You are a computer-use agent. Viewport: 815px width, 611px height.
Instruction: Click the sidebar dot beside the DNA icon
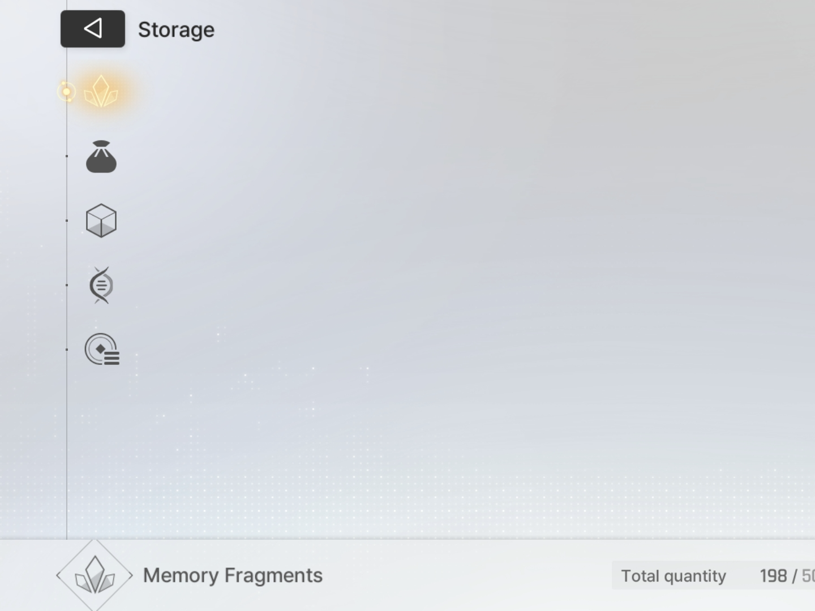tap(67, 285)
